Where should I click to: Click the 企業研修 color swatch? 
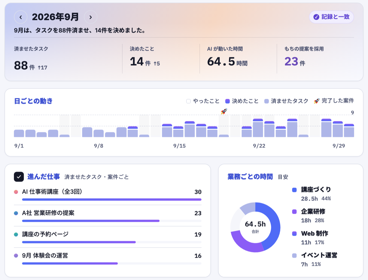294,212
